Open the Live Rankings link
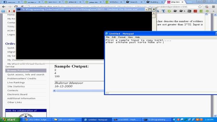 [x=16, y=82]
